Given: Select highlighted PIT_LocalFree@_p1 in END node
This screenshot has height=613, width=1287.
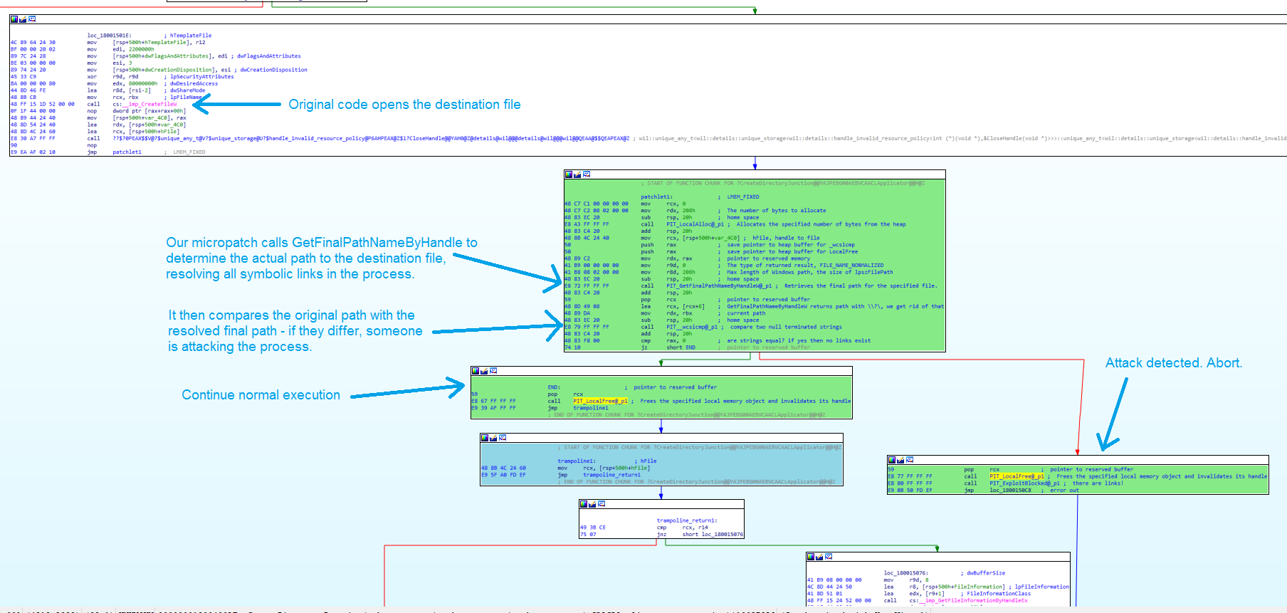Looking at the screenshot, I should click(600, 401).
